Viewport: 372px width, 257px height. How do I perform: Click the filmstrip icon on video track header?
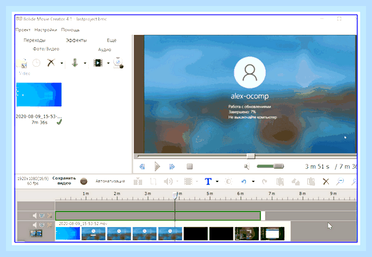pyautogui.click(x=36, y=234)
